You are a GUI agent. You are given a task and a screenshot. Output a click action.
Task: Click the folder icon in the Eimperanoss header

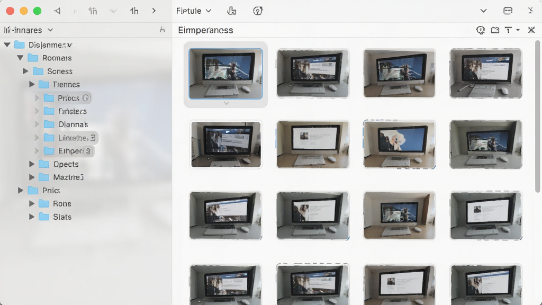495,30
